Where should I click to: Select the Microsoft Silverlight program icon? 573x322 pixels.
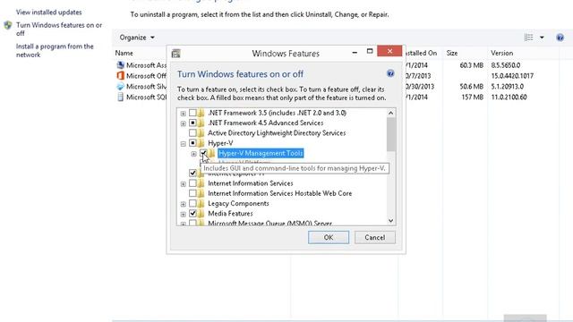(x=120, y=87)
